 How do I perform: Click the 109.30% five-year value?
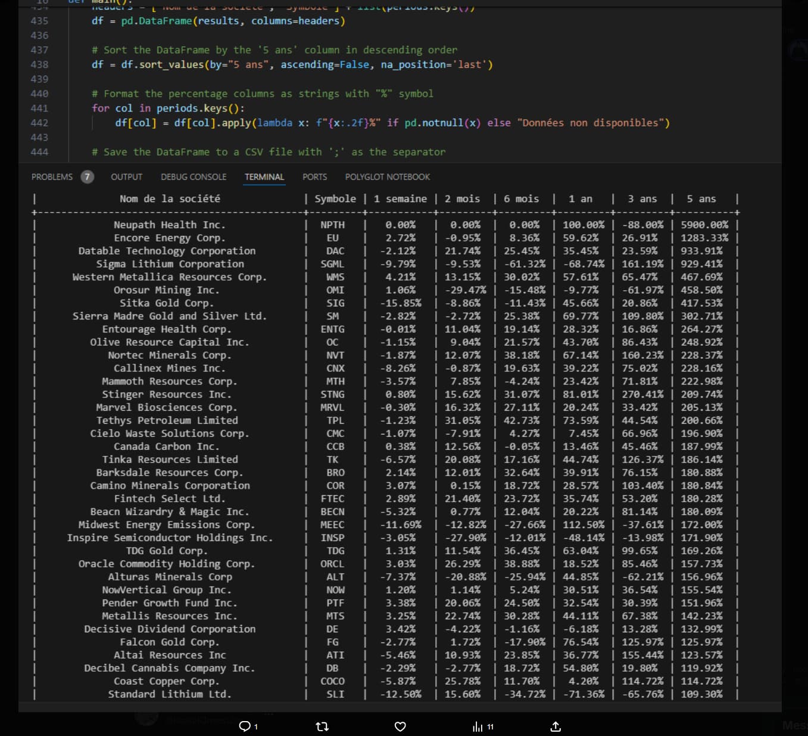pos(701,694)
